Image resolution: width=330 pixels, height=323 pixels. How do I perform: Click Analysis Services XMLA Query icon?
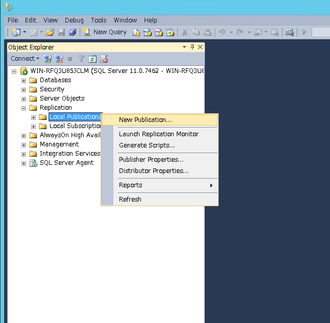(x=170, y=32)
